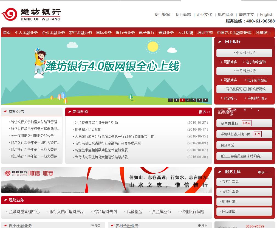Show banner slide 5
Image resolution: width=277 pixels, height=228 pixels.
[194, 100]
